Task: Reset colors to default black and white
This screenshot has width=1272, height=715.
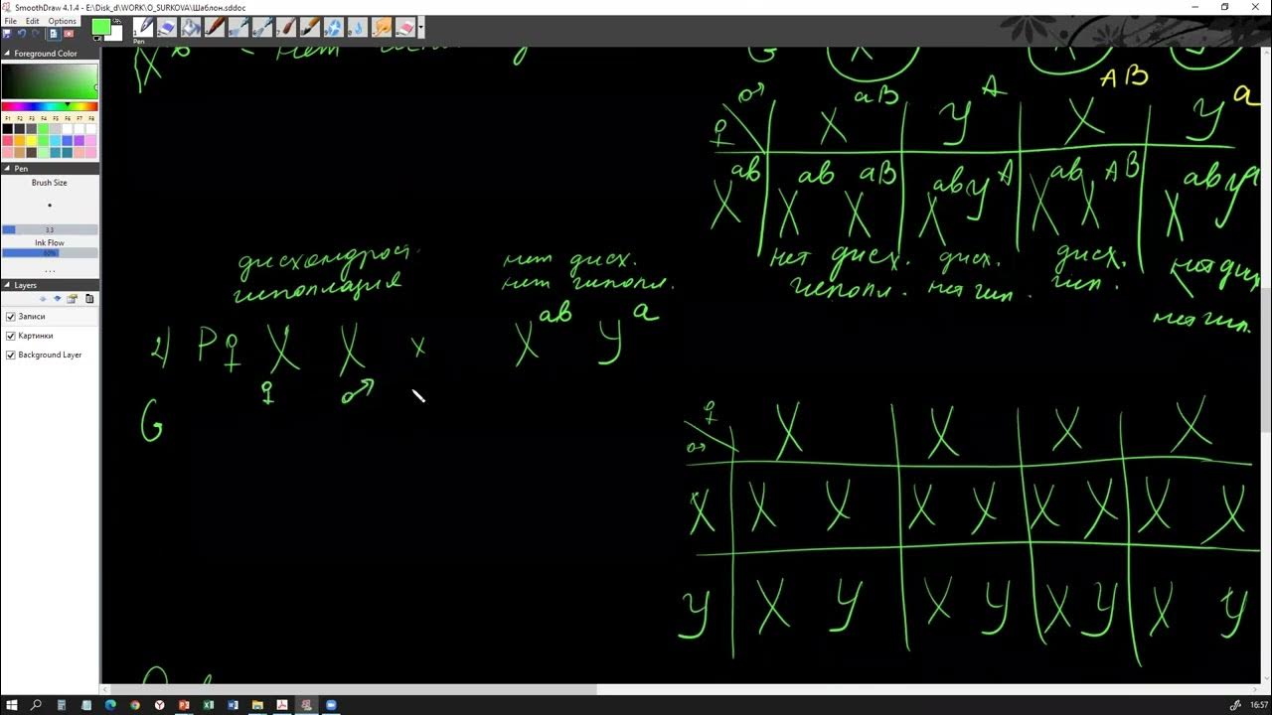Action: 97,39
